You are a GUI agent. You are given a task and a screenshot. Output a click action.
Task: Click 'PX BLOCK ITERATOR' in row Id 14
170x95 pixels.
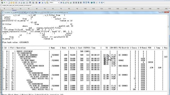(39, 77)
